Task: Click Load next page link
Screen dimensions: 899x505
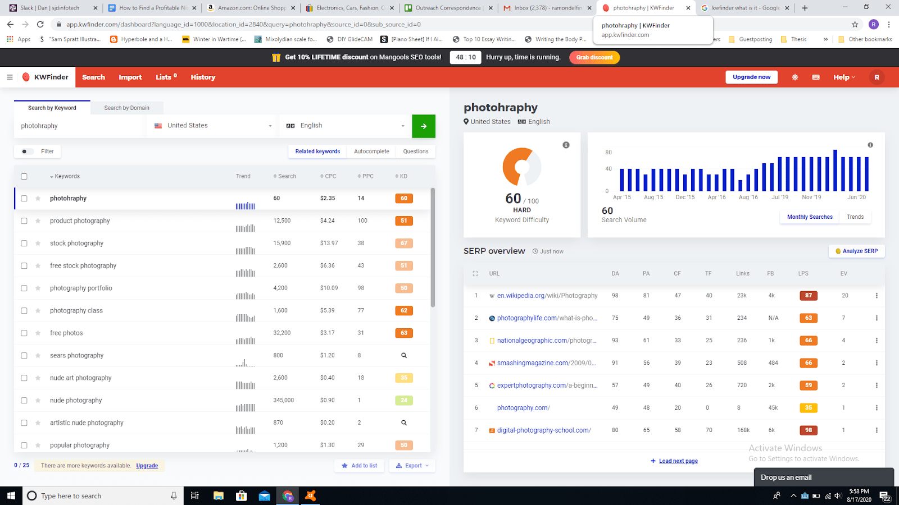Action: 678,461
